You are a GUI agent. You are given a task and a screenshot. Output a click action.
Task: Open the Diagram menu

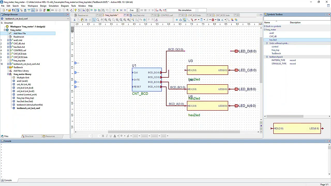pyautogui.click(x=65, y=6)
